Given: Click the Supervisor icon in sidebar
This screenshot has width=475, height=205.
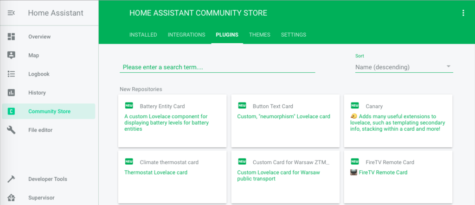Looking at the screenshot, I should click(11, 198).
